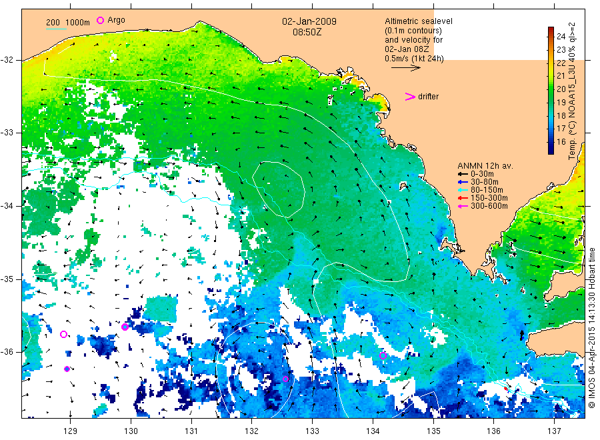Click the black arrow beside 0-30m
The height and width of the screenshot is (440, 600).
tap(463, 174)
